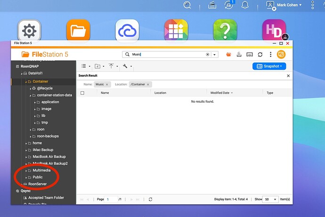
Task: Open the notifications bell icon
Action: 245,5
